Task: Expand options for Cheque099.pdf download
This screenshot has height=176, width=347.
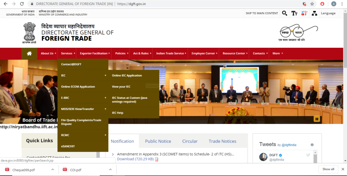Action: pyautogui.click(x=53, y=170)
